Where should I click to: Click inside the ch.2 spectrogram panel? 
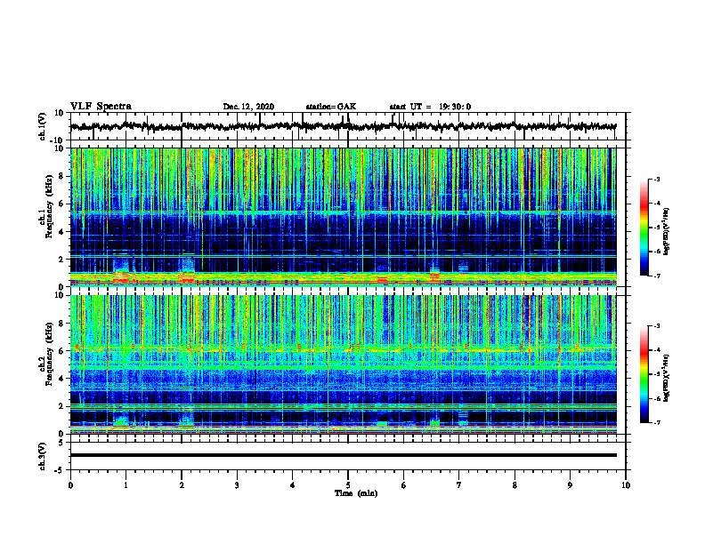343,364
